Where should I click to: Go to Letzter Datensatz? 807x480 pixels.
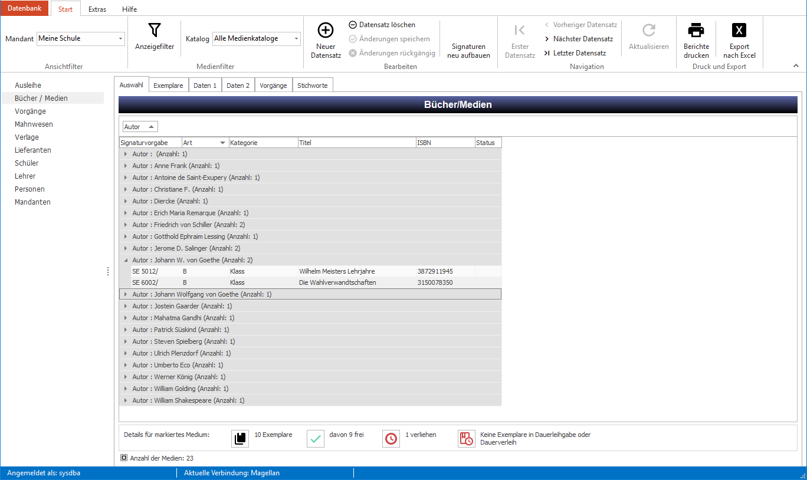pyautogui.click(x=575, y=53)
